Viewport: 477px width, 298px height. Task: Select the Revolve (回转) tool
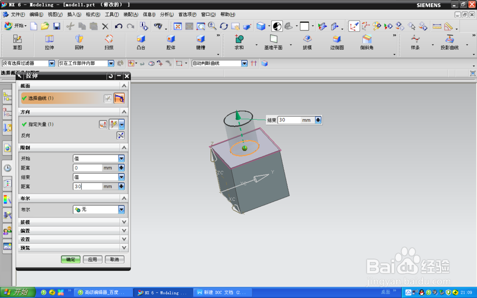click(79, 42)
